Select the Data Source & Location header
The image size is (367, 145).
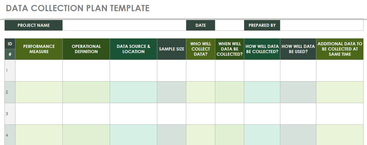click(x=133, y=49)
